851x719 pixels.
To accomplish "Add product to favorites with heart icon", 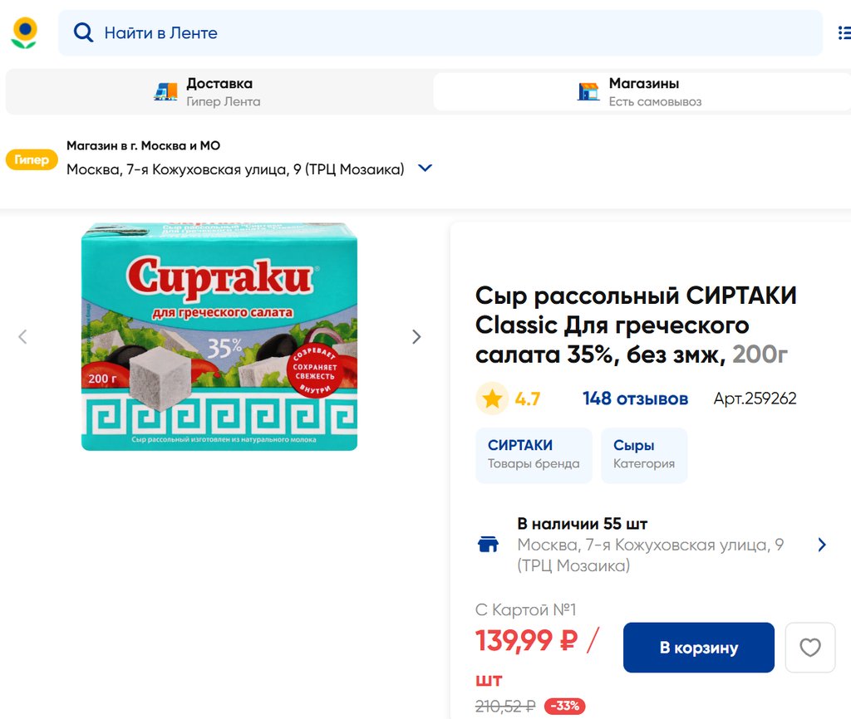I will (809, 648).
